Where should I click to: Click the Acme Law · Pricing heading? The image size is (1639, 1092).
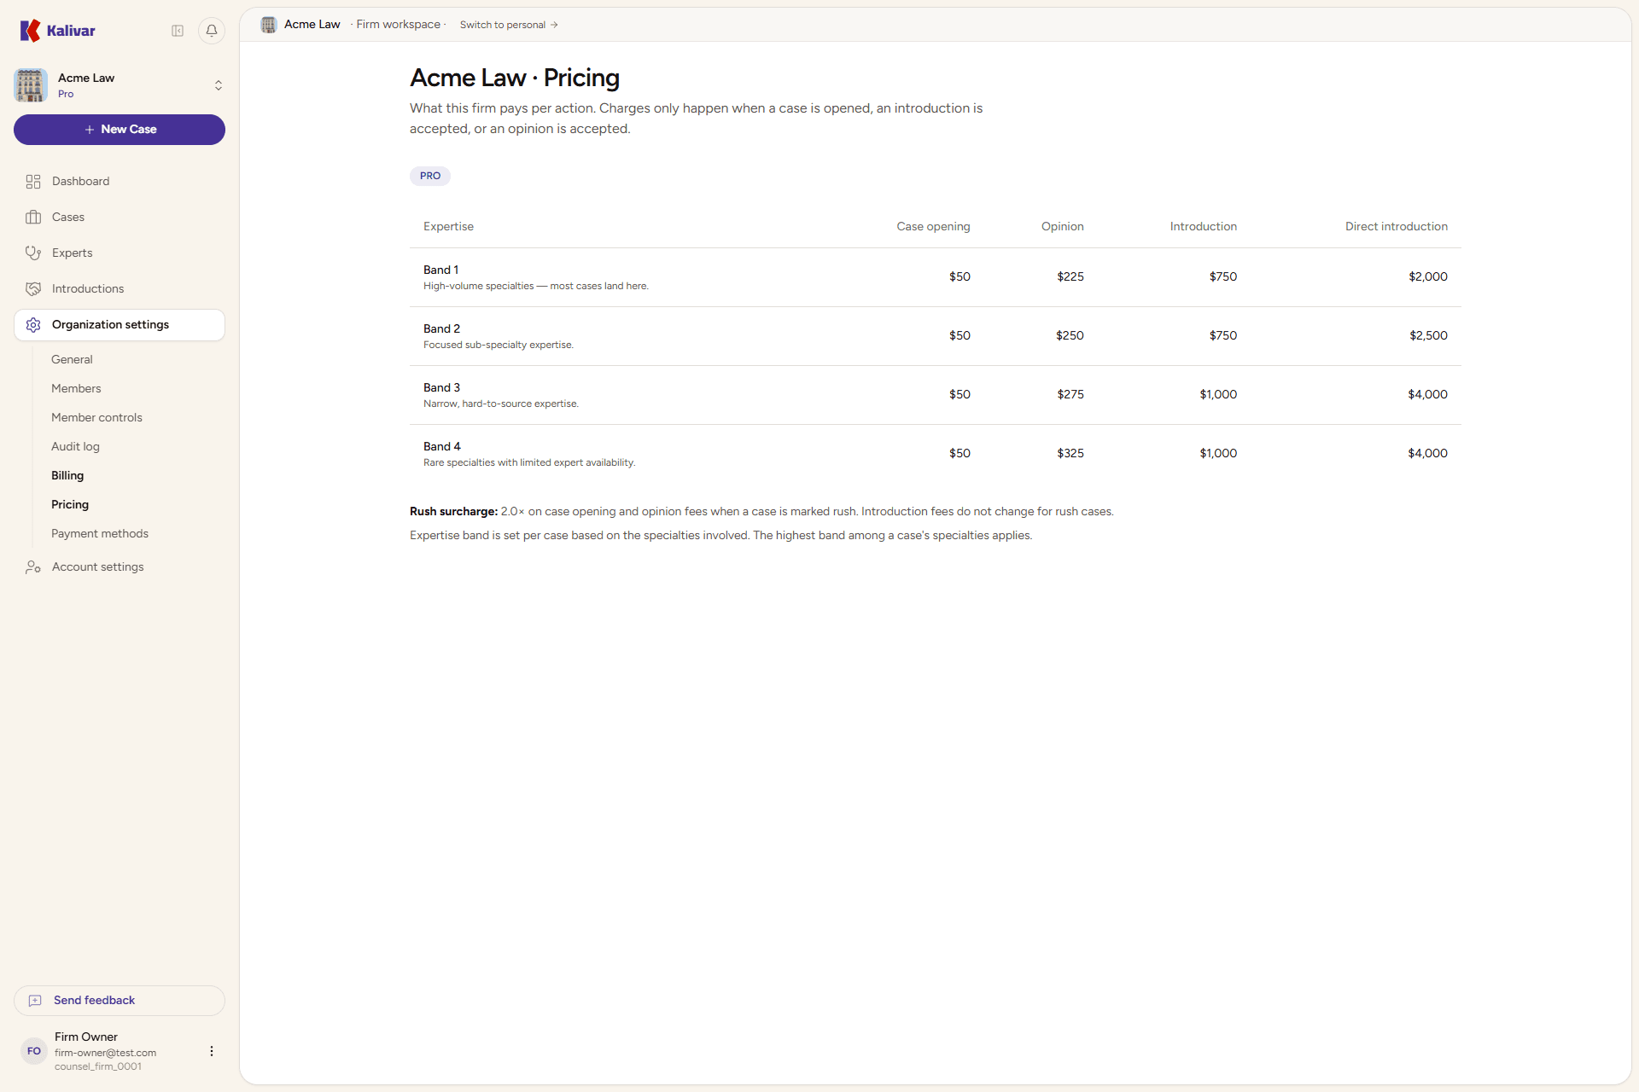tap(515, 78)
